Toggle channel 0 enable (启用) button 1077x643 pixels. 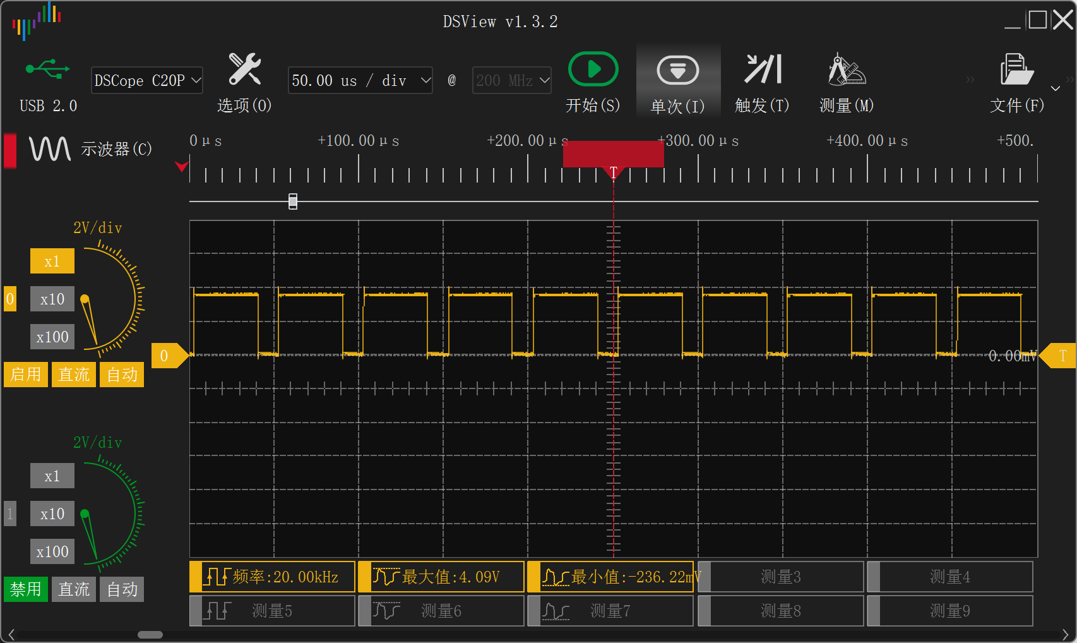click(26, 375)
